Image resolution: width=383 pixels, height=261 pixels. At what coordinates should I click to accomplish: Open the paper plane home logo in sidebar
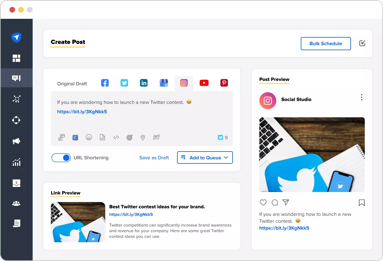click(x=16, y=37)
